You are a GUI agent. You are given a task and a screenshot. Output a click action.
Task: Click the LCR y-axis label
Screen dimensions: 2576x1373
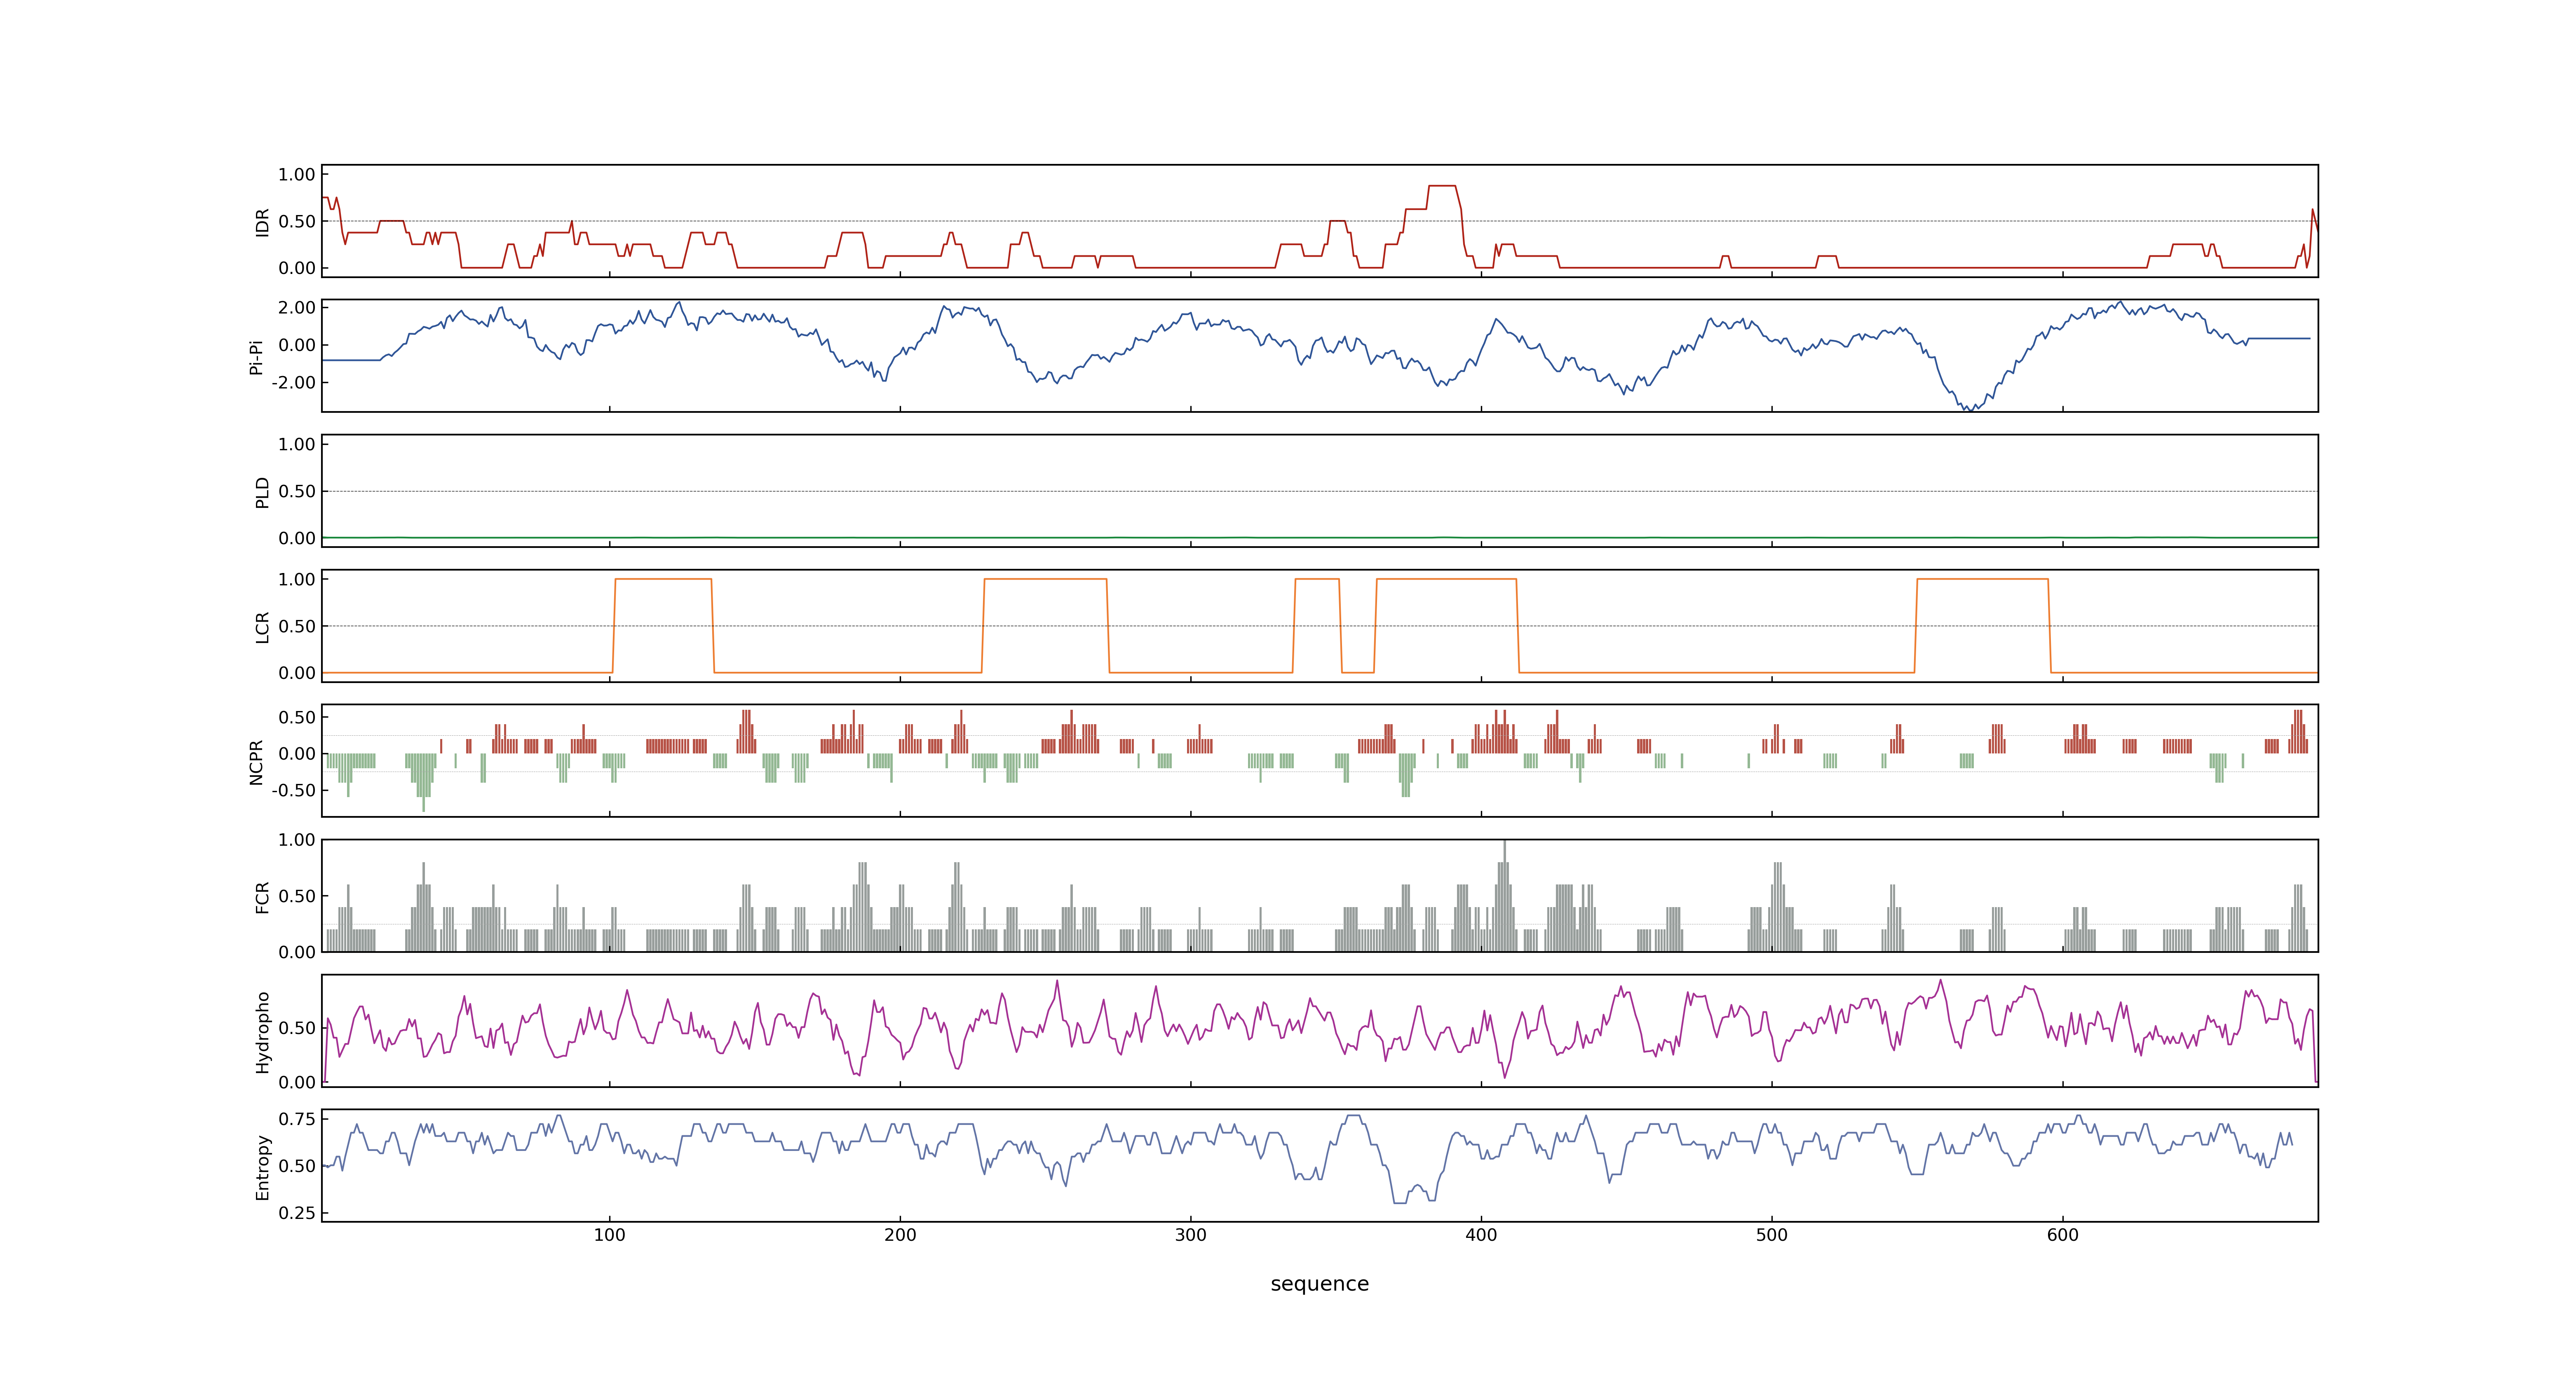(x=262, y=627)
